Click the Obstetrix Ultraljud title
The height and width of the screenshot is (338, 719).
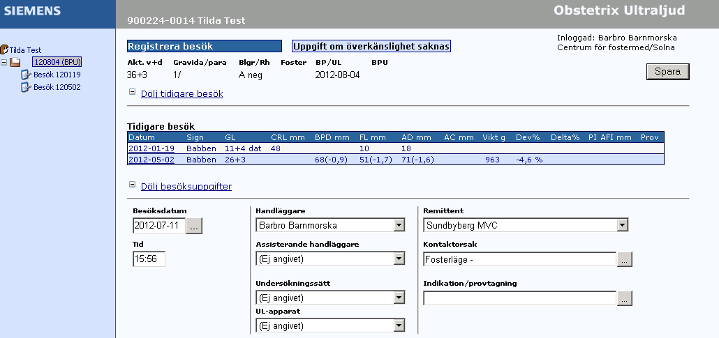(619, 10)
